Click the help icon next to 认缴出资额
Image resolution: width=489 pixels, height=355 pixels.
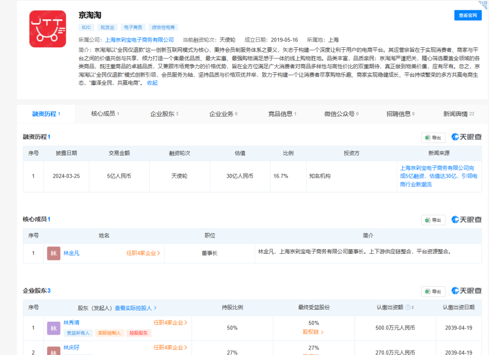407,308
